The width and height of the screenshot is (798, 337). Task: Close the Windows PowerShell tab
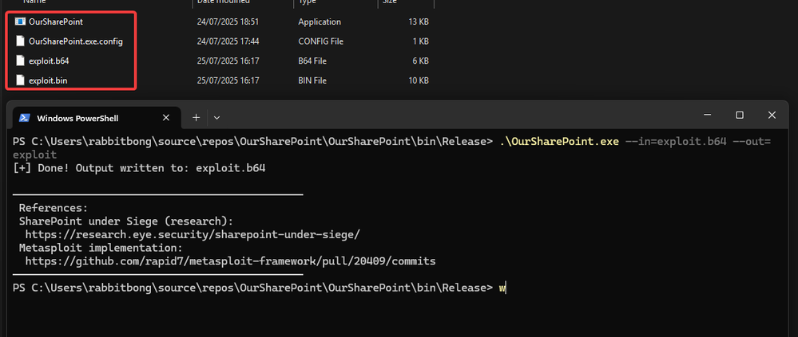[x=166, y=118]
